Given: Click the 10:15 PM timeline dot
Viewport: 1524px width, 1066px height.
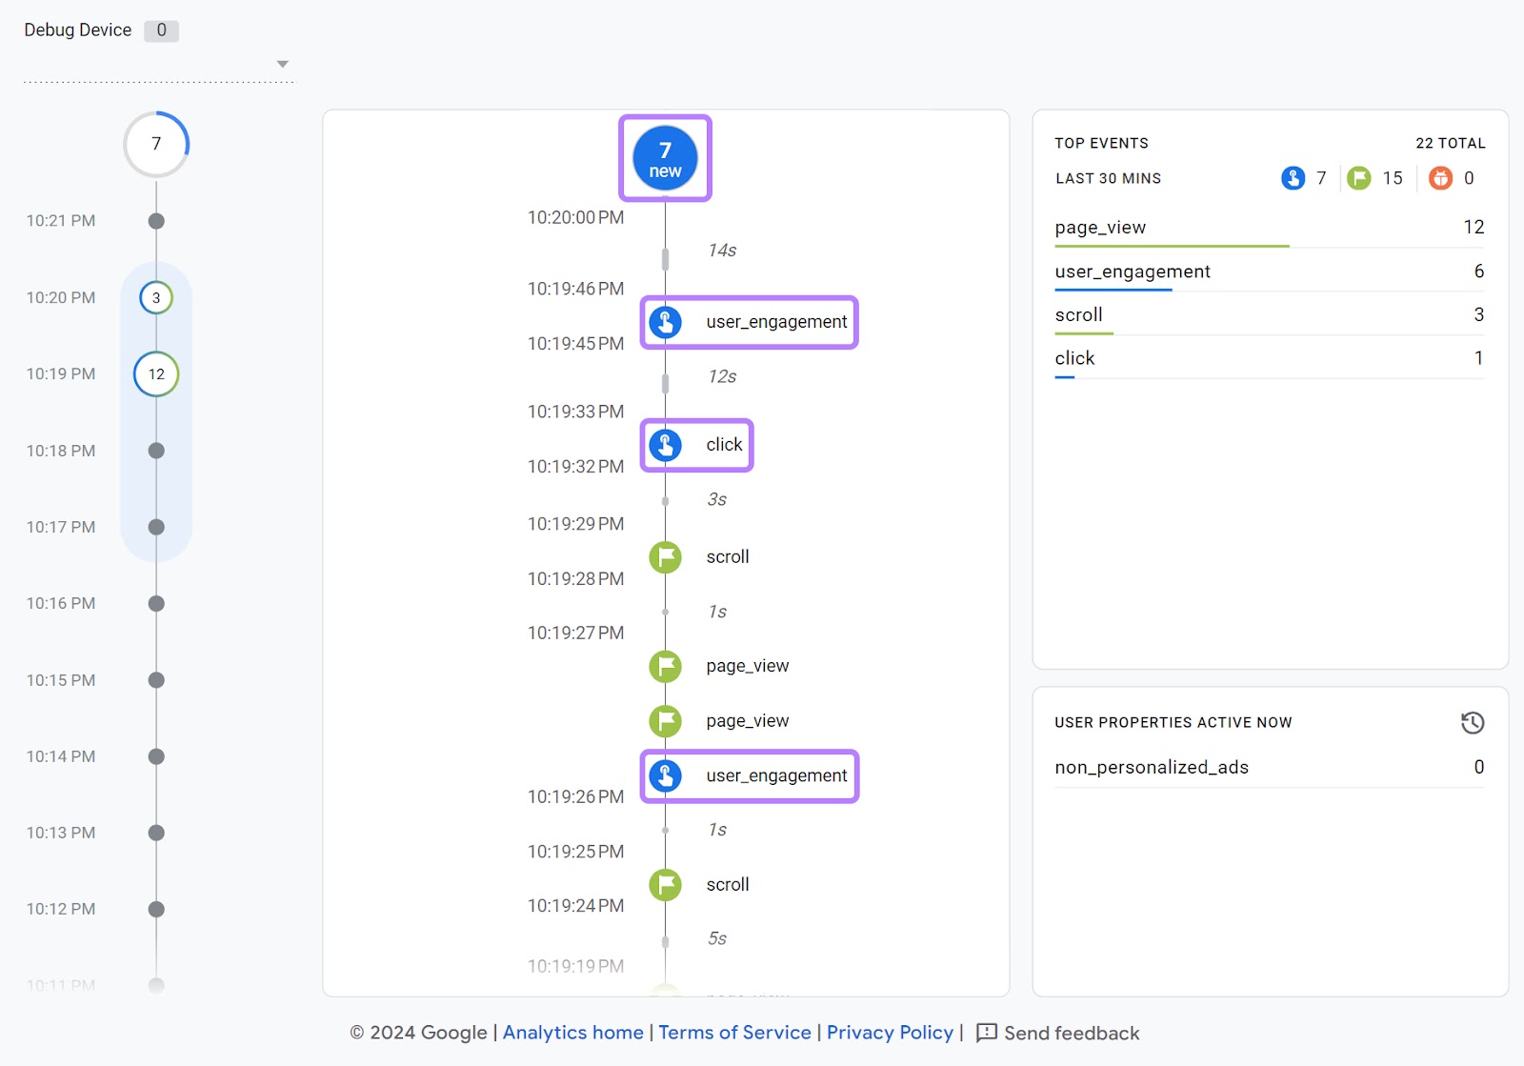Looking at the screenshot, I should tap(155, 680).
